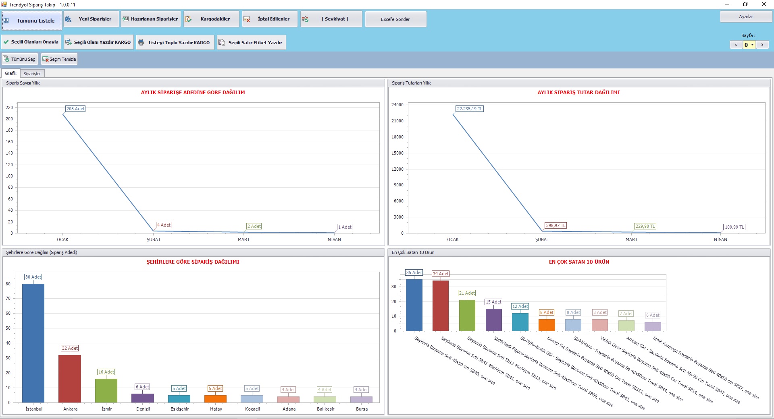Viewport: 774px width, 419px height.
Task: Click the Tümünü Listele button
Action: click(32, 21)
